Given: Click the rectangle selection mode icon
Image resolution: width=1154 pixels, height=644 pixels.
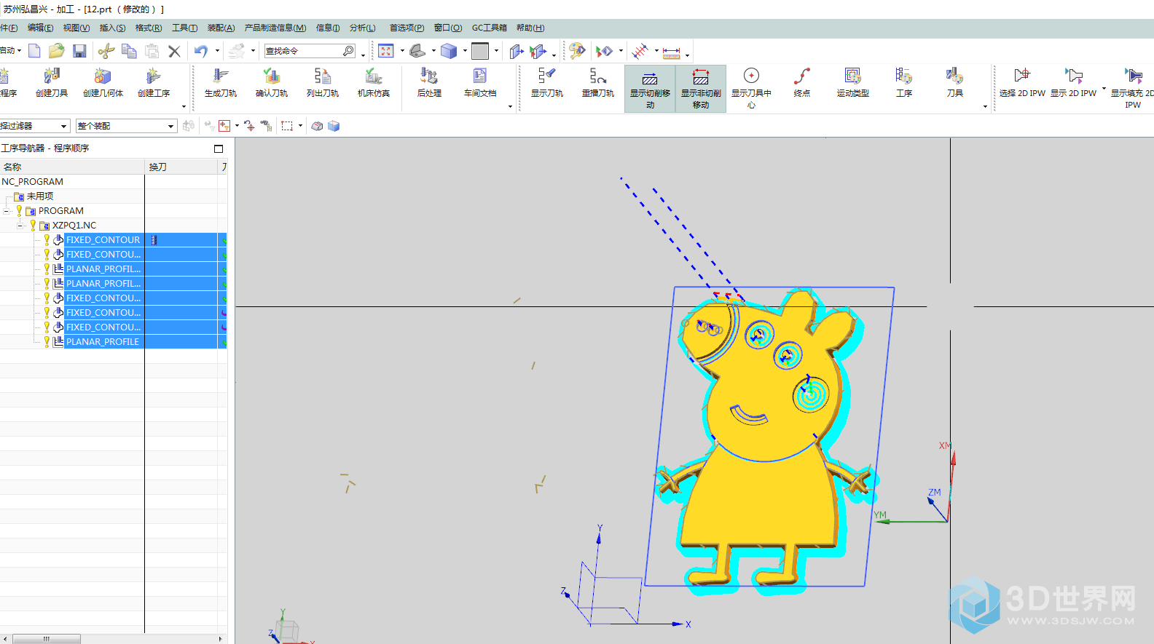Looking at the screenshot, I should [x=287, y=126].
